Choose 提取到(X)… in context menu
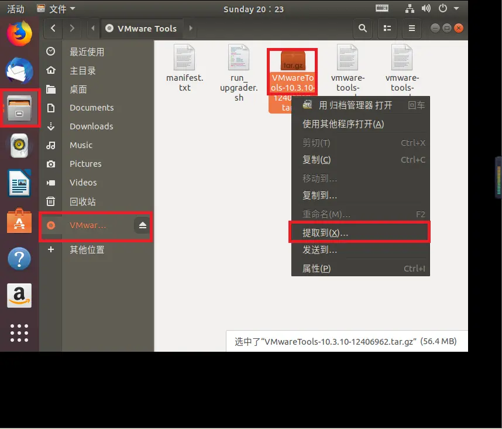Screen dimensions: 502x429 coord(360,233)
